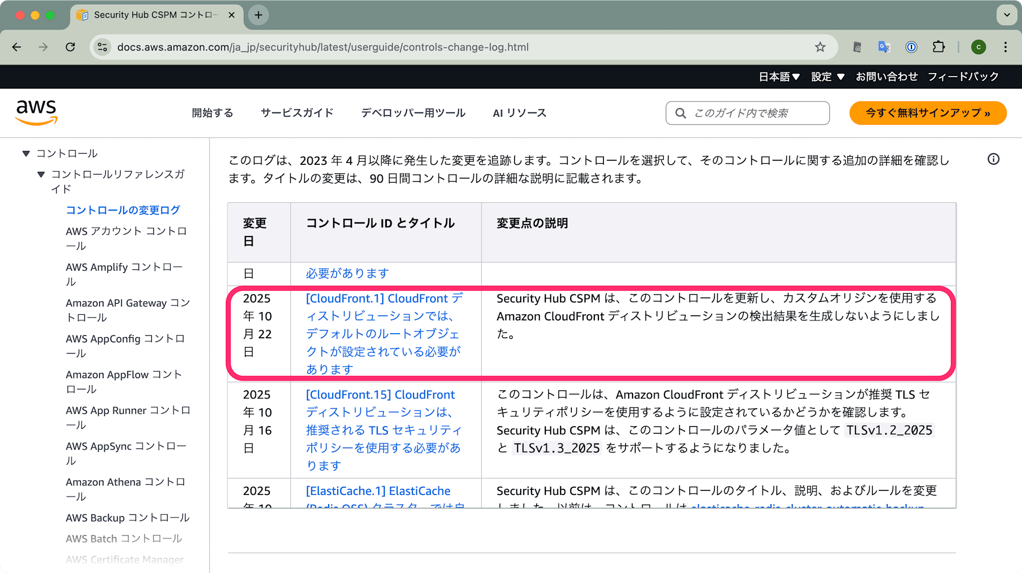
Task: Open AWS Backup コントロール in sidebar
Action: (x=128, y=518)
